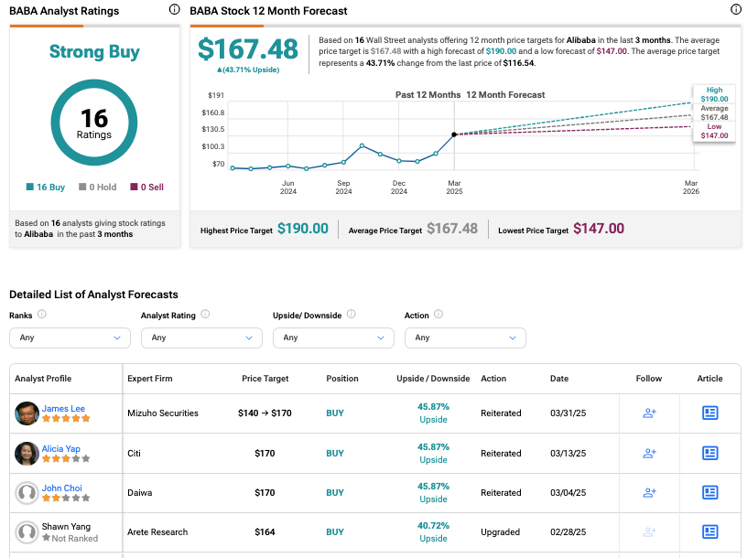
Task: Click the Low $147.00 forecast label
Action: (714, 131)
